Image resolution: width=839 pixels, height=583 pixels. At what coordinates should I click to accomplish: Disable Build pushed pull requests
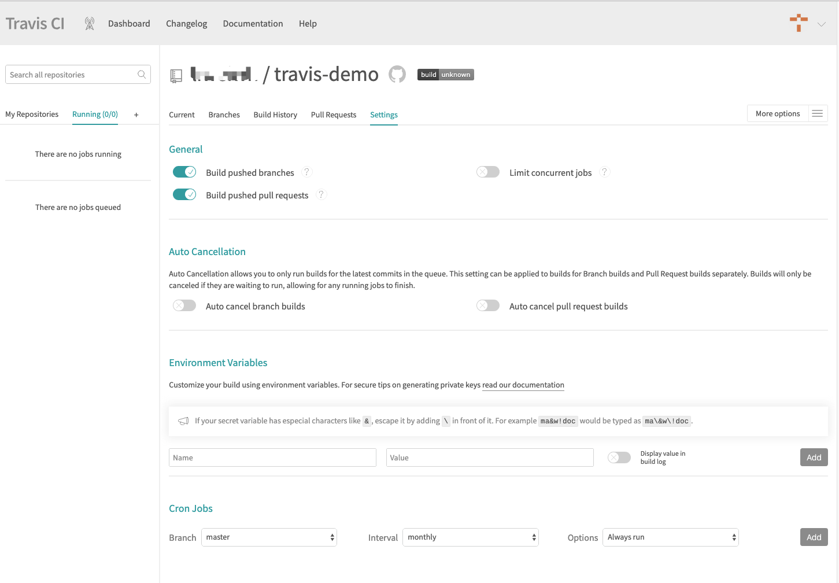click(x=184, y=194)
